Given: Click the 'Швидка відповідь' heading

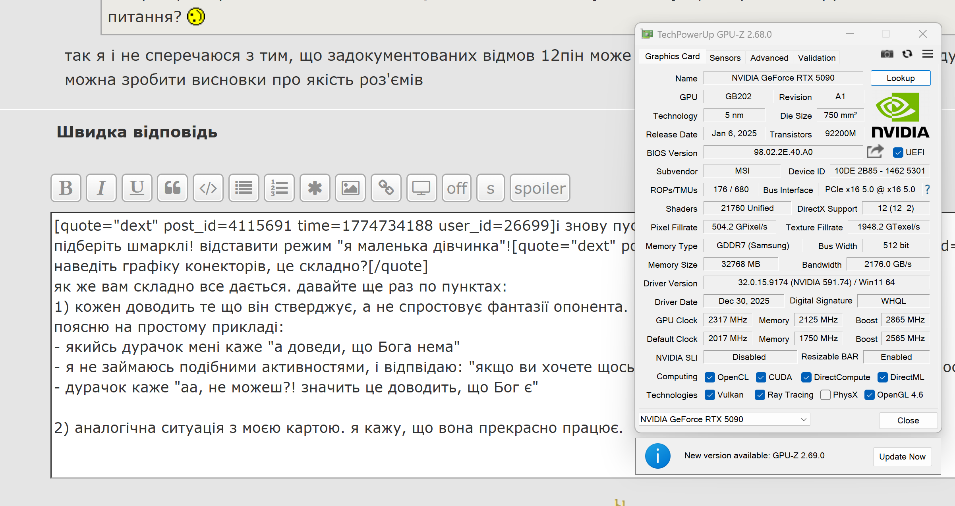Looking at the screenshot, I should [137, 132].
